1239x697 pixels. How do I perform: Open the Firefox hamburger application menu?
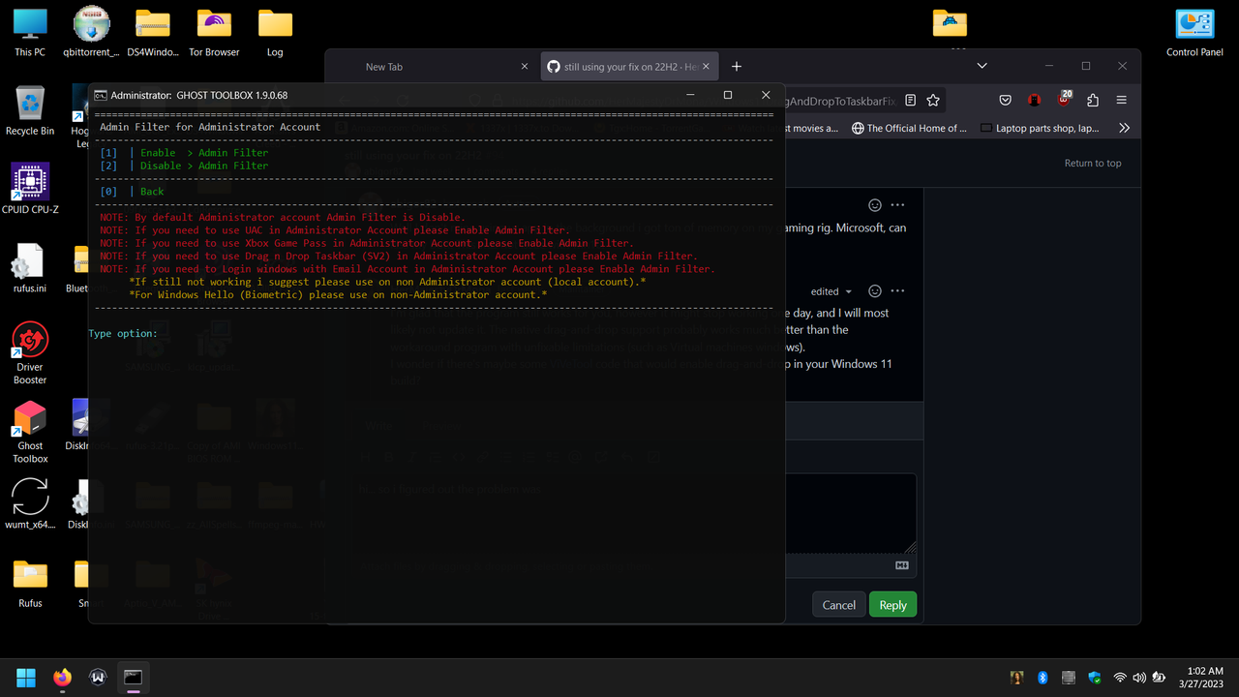(1122, 101)
